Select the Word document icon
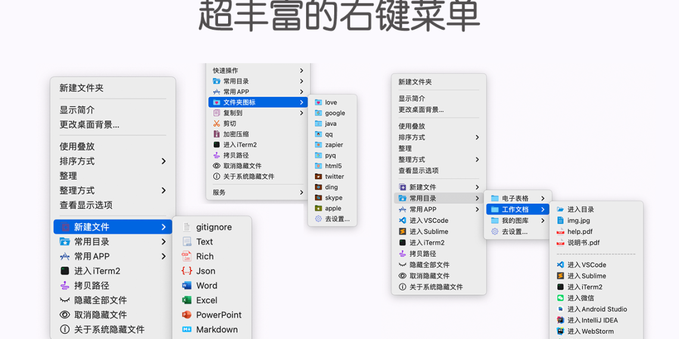679x339 pixels. click(186, 285)
